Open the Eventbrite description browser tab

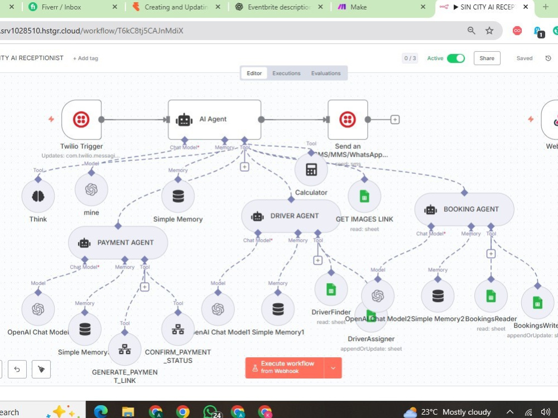(x=279, y=7)
